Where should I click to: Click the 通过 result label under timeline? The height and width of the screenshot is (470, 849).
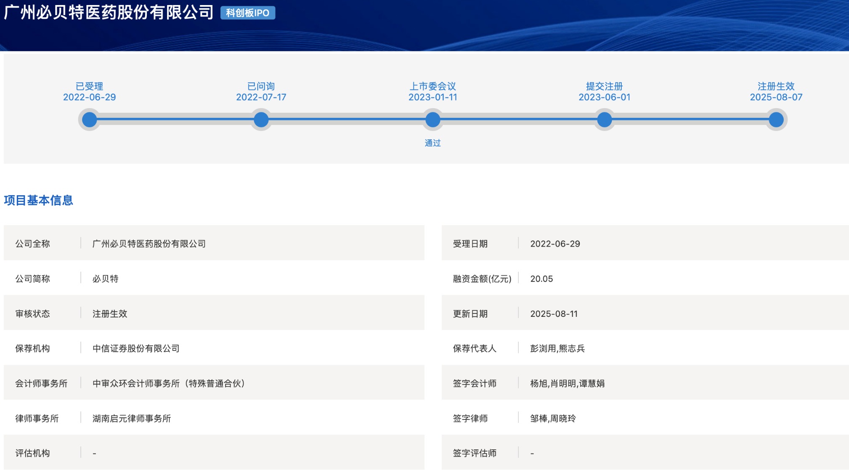432,143
